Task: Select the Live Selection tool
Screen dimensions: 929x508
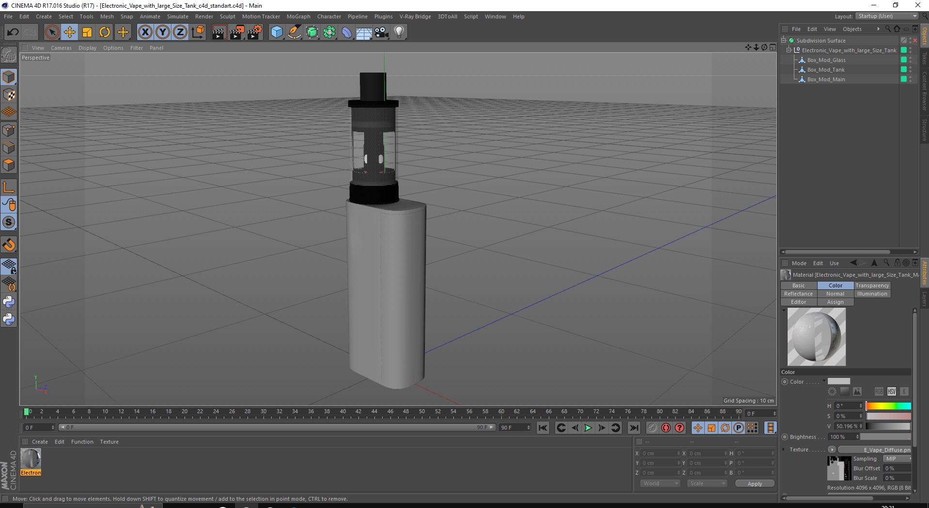Action: pos(52,32)
